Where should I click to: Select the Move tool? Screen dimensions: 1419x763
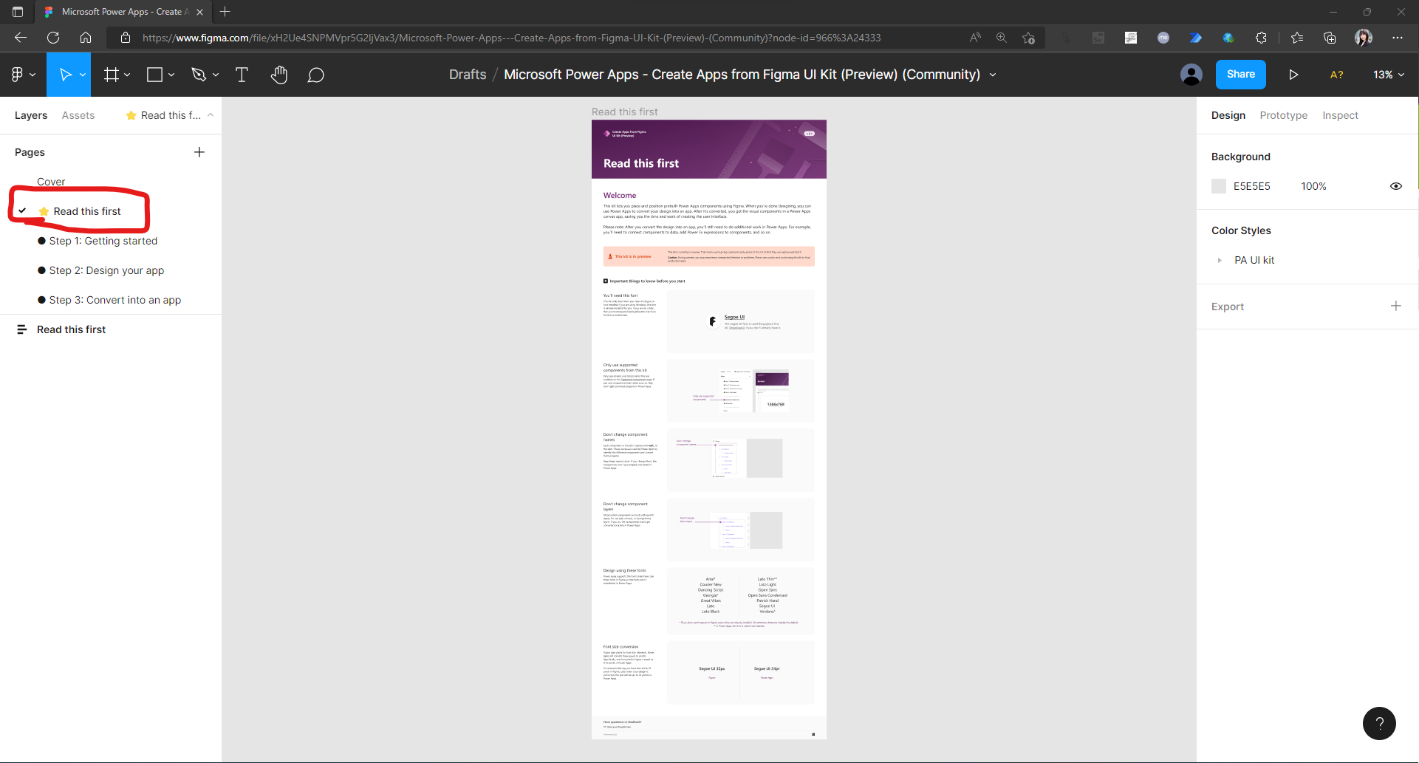coord(64,75)
